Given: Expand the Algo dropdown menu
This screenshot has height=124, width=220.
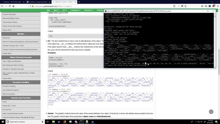Looking at the screenshot, I should pos(56,10).
